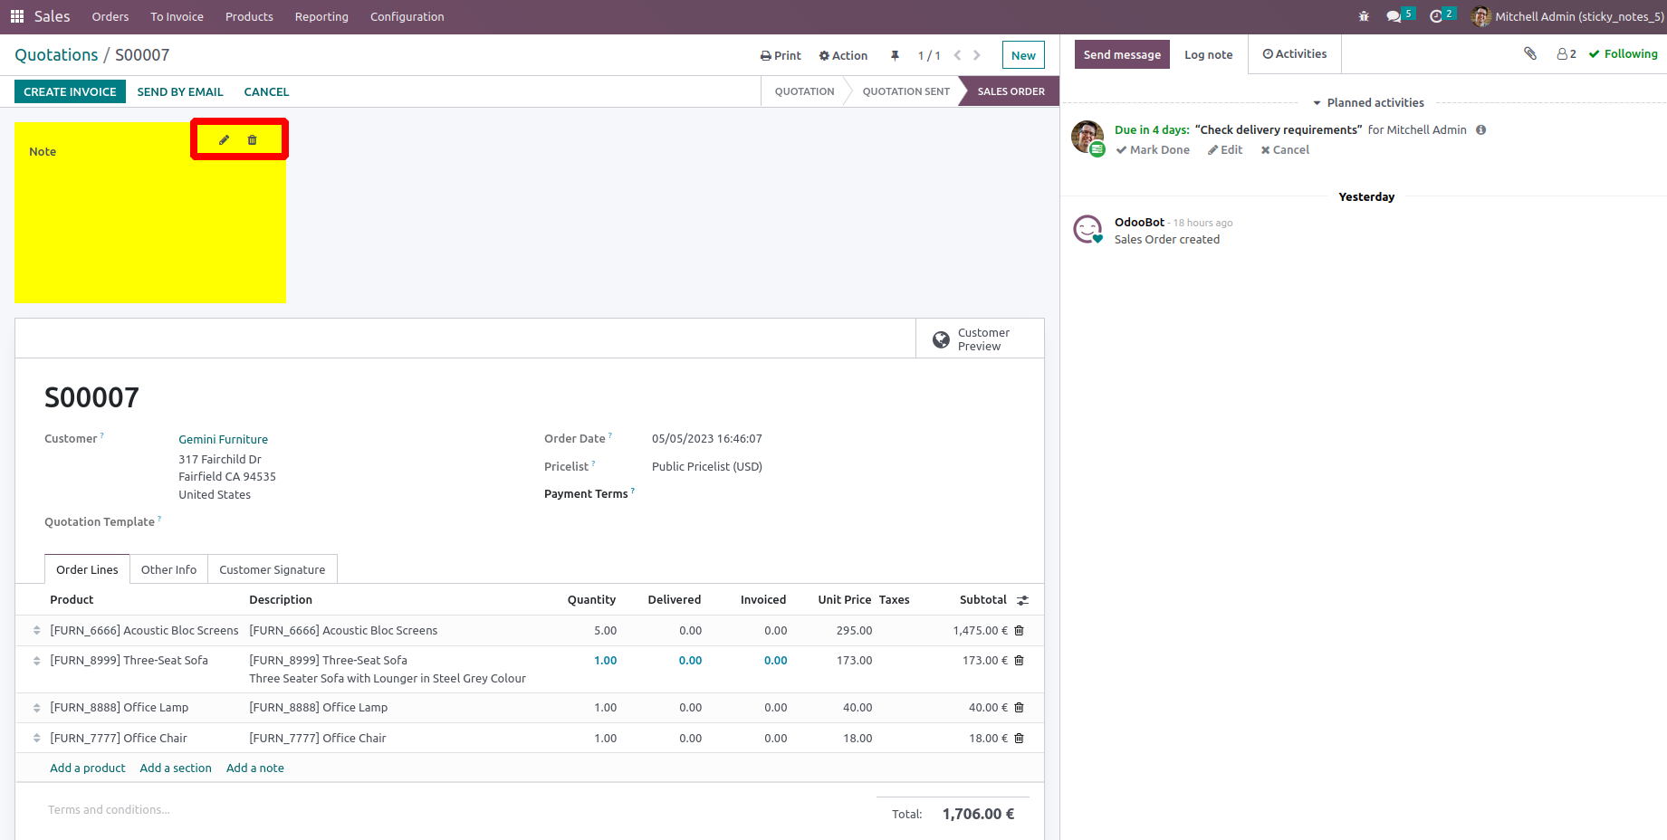
Task: Delete the sticky note with trash icon
Action: point(253,140)
